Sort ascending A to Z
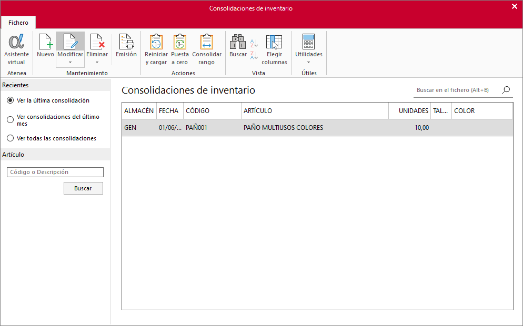 pyautogui.click(x=254, y=43)
